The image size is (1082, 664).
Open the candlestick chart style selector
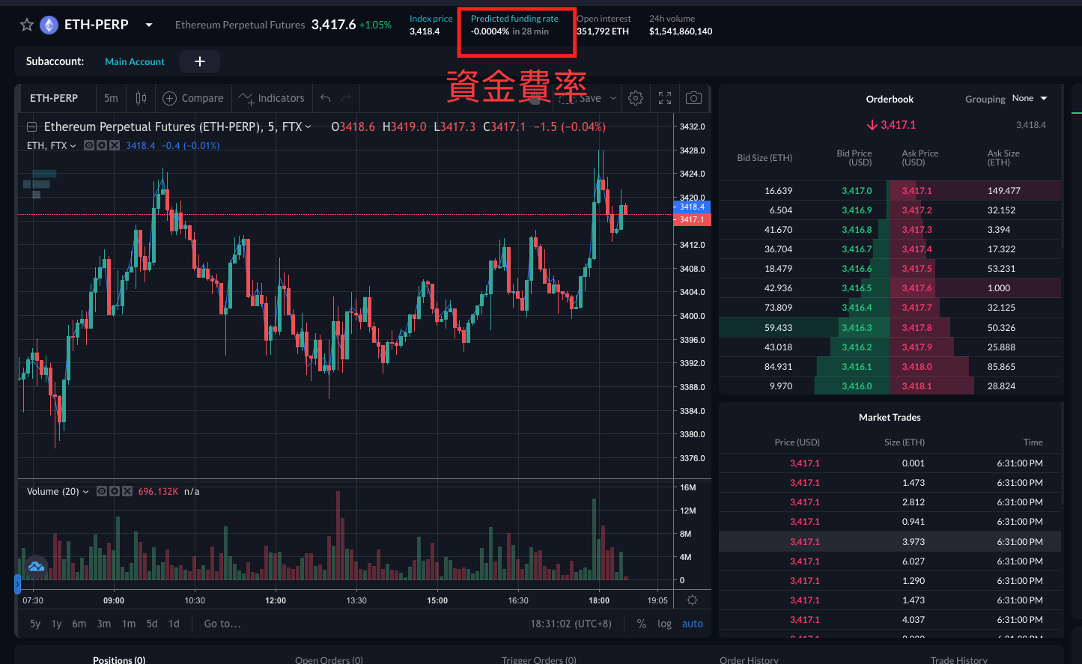point(141,98)
